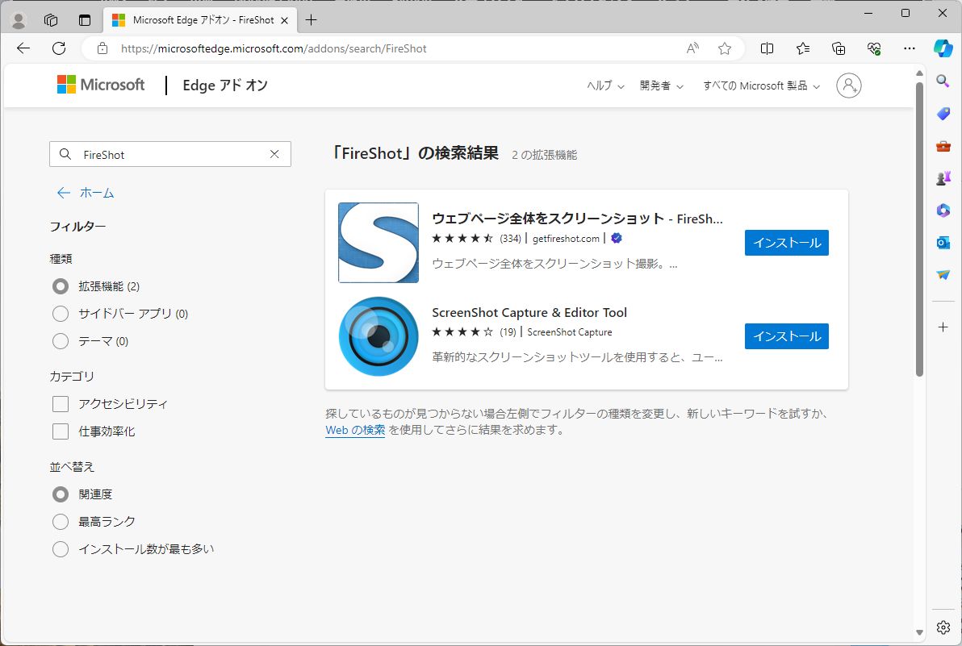Check the 仕事効率化 category checkbox
The width and height of the screenshot is (962, 646).
coord(60,431)
